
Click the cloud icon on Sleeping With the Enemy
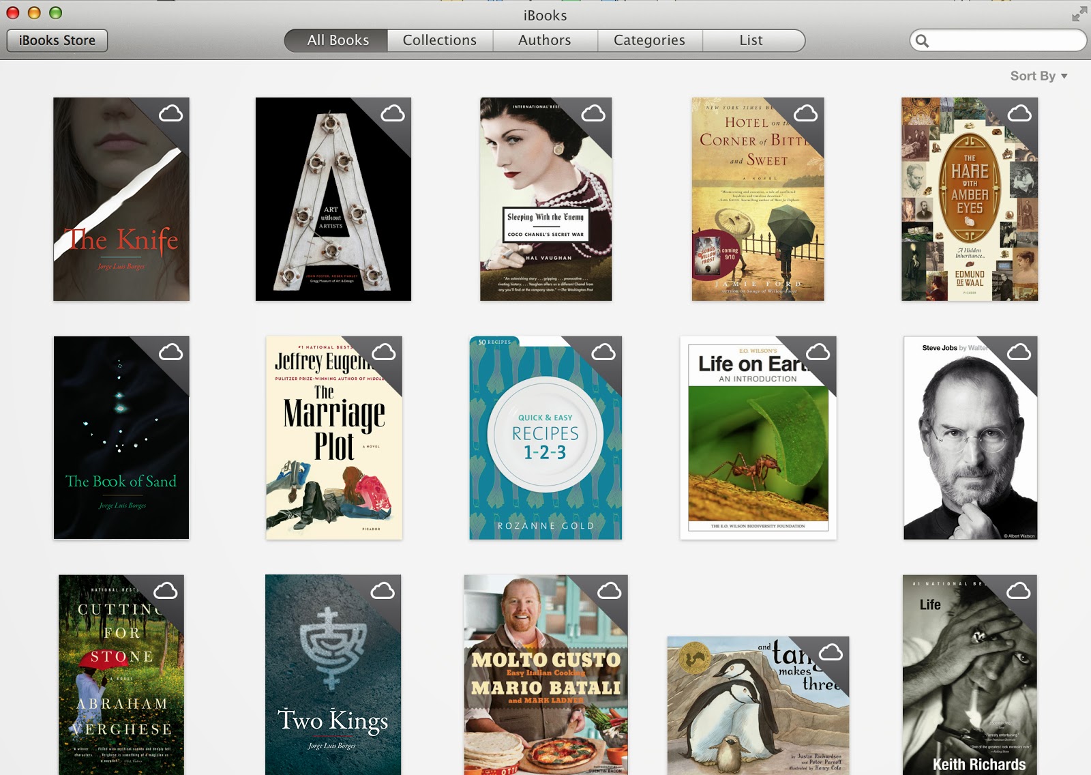tap(593, 113)
